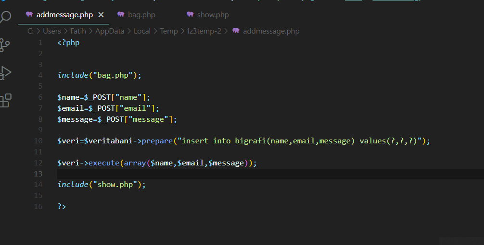Click PHP elephant icon on show.php tab
Screen dimensions: 484x245
coord(190,14)
